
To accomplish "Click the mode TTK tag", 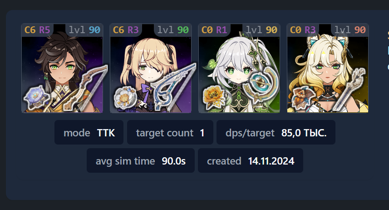I will coord(89,132).
